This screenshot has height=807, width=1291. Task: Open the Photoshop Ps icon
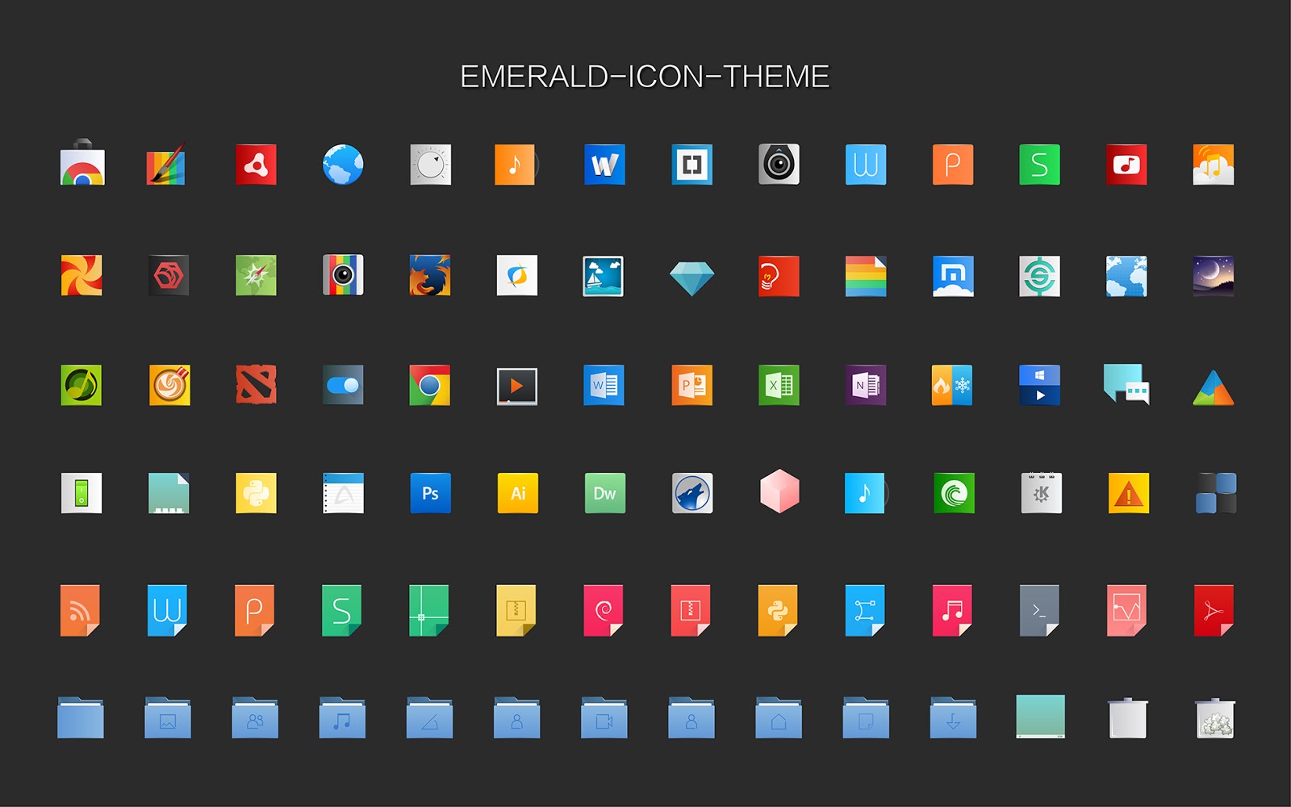[x=430, y=493]
